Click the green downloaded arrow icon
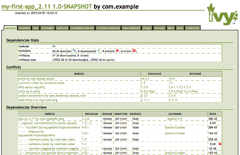The width and height of the screenshot is (240, 155). pos(99,51)
